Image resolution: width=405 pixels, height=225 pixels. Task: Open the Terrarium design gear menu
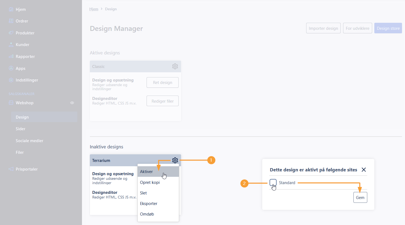(175, 160)
